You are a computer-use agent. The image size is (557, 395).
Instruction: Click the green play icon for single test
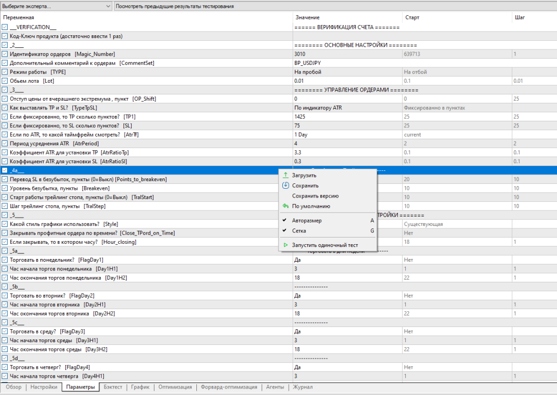tap(286, 245)
